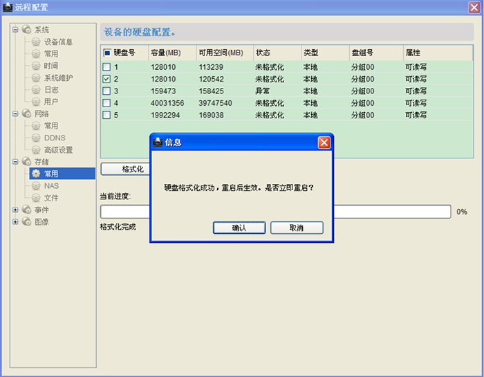Expand the 图像 tree node

(x=16, y=222)
